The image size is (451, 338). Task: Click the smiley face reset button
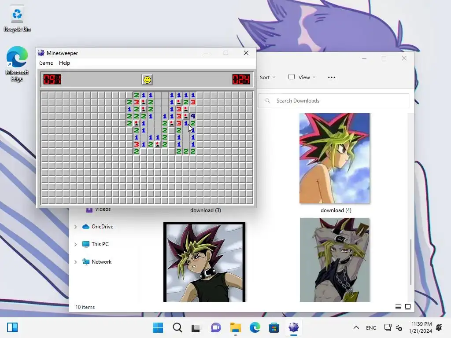point(147,80)
